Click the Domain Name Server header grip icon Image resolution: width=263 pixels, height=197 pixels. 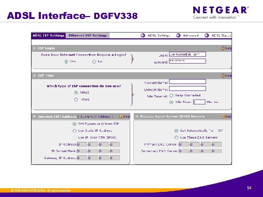click(x=137, y=116)
